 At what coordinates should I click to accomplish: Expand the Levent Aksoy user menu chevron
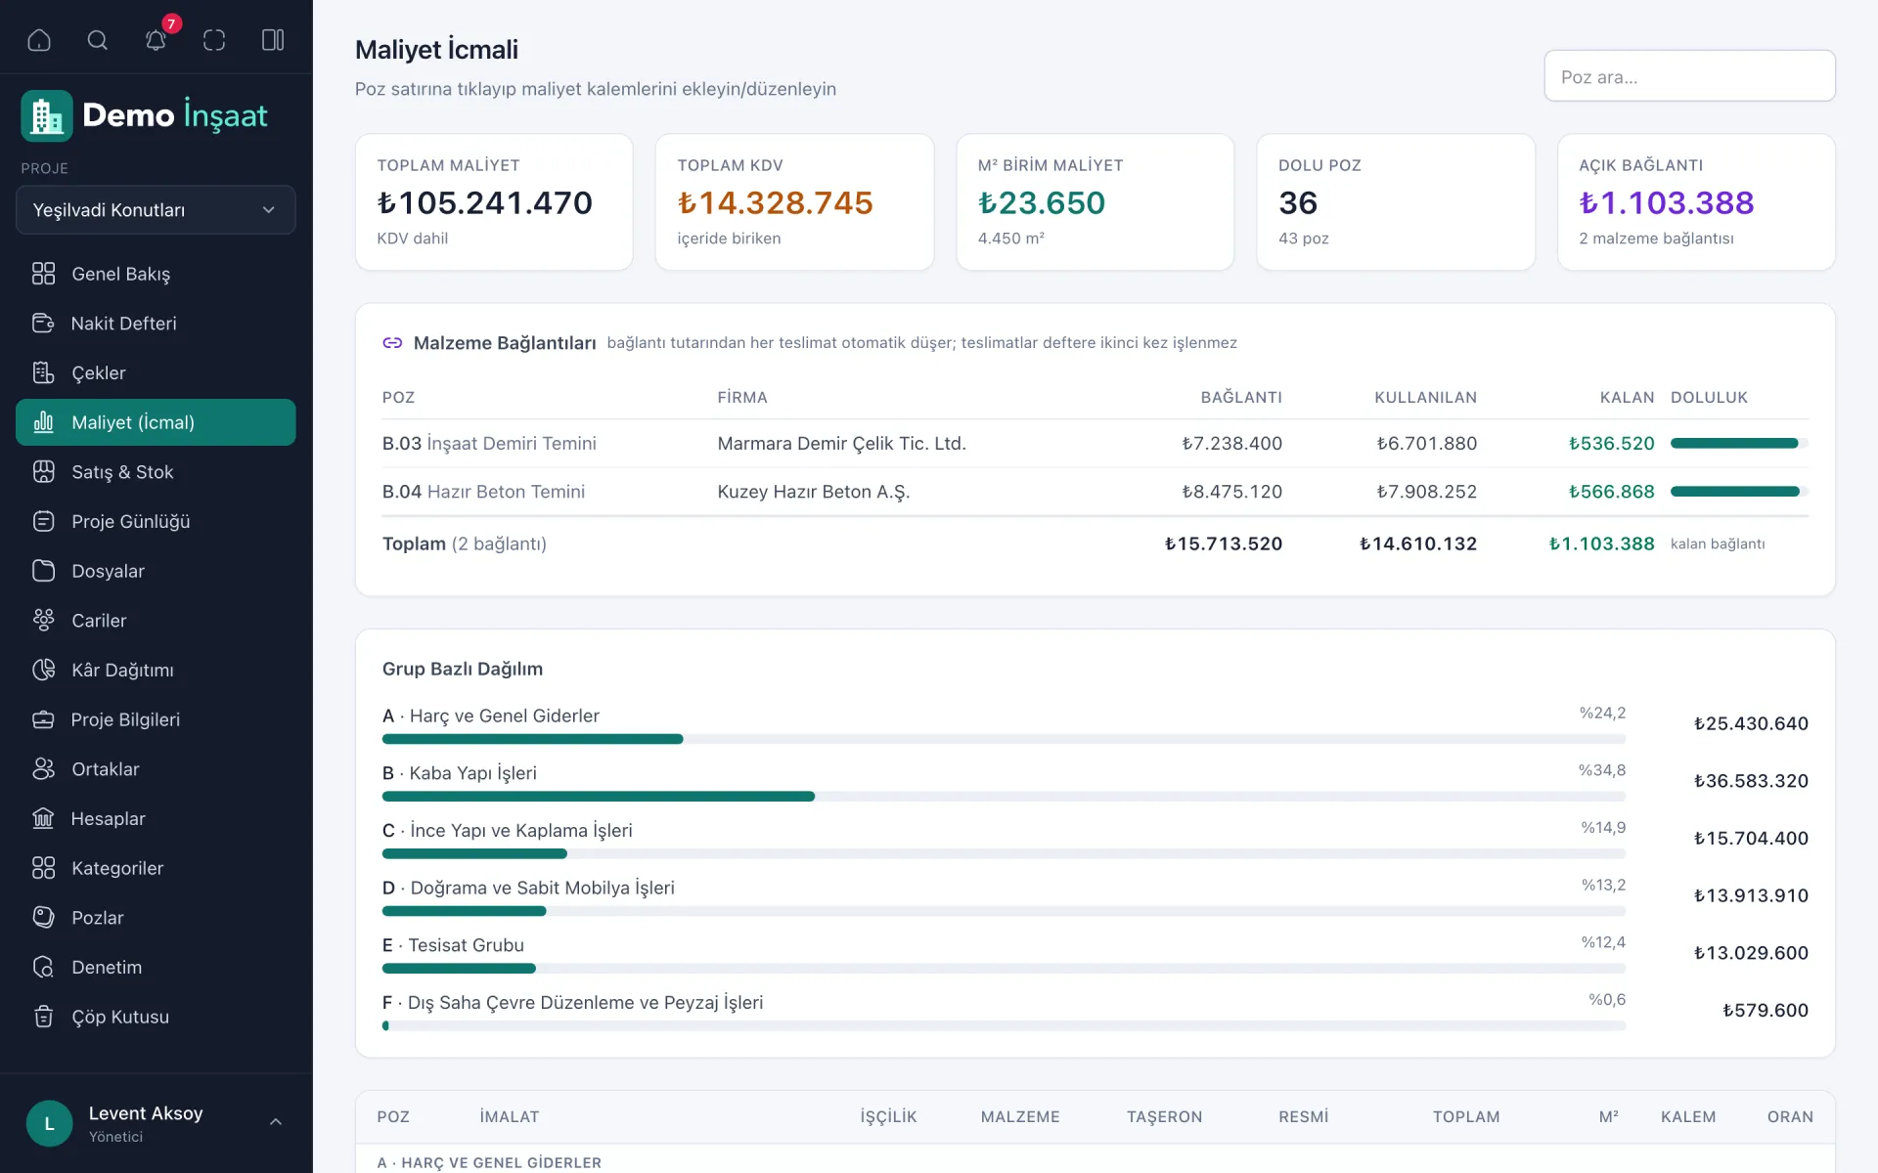click(x=276, y=1122)
